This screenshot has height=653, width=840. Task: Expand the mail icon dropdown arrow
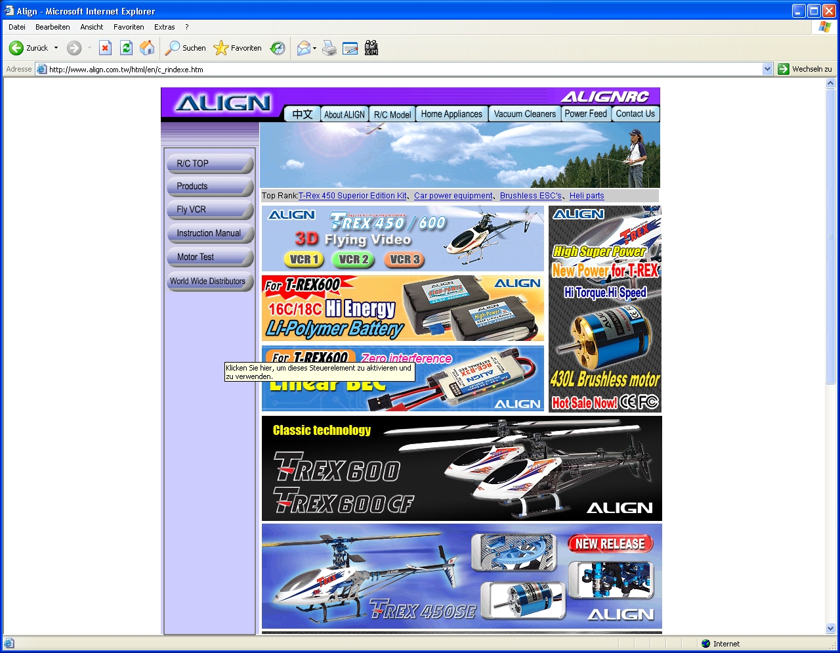click(x=315, y=48)
